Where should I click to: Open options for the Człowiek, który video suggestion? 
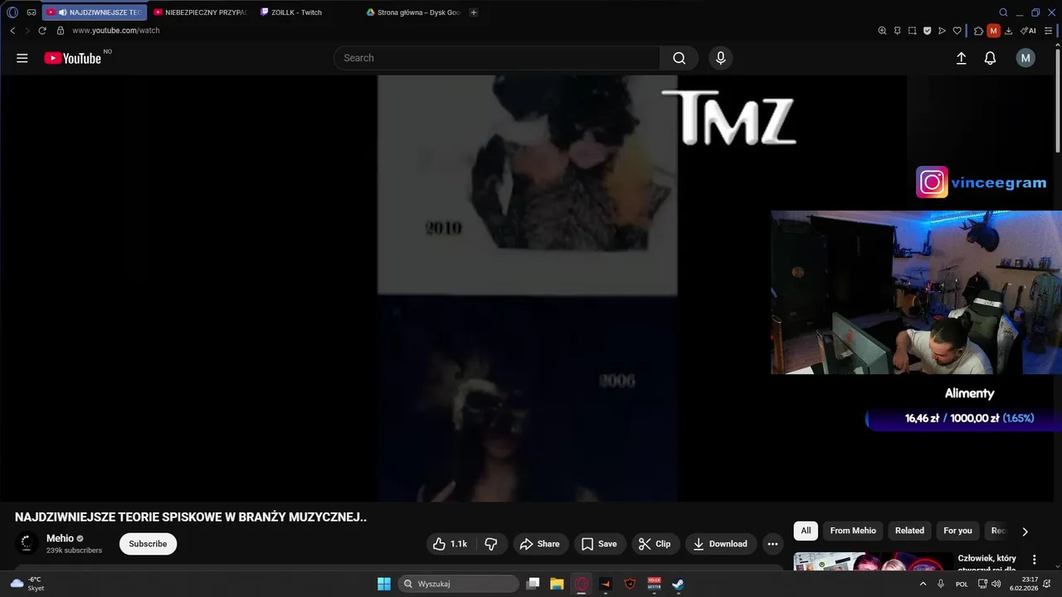point(1034,560)
